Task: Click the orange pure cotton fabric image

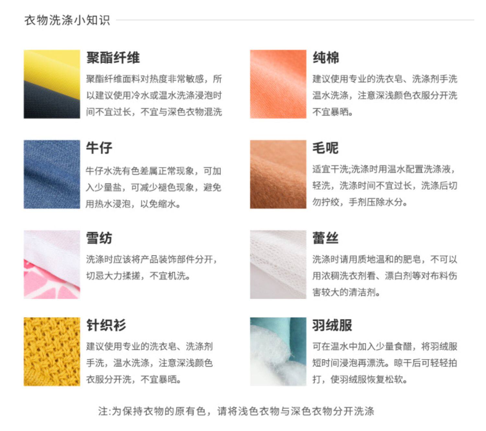Action: point(278,84)
